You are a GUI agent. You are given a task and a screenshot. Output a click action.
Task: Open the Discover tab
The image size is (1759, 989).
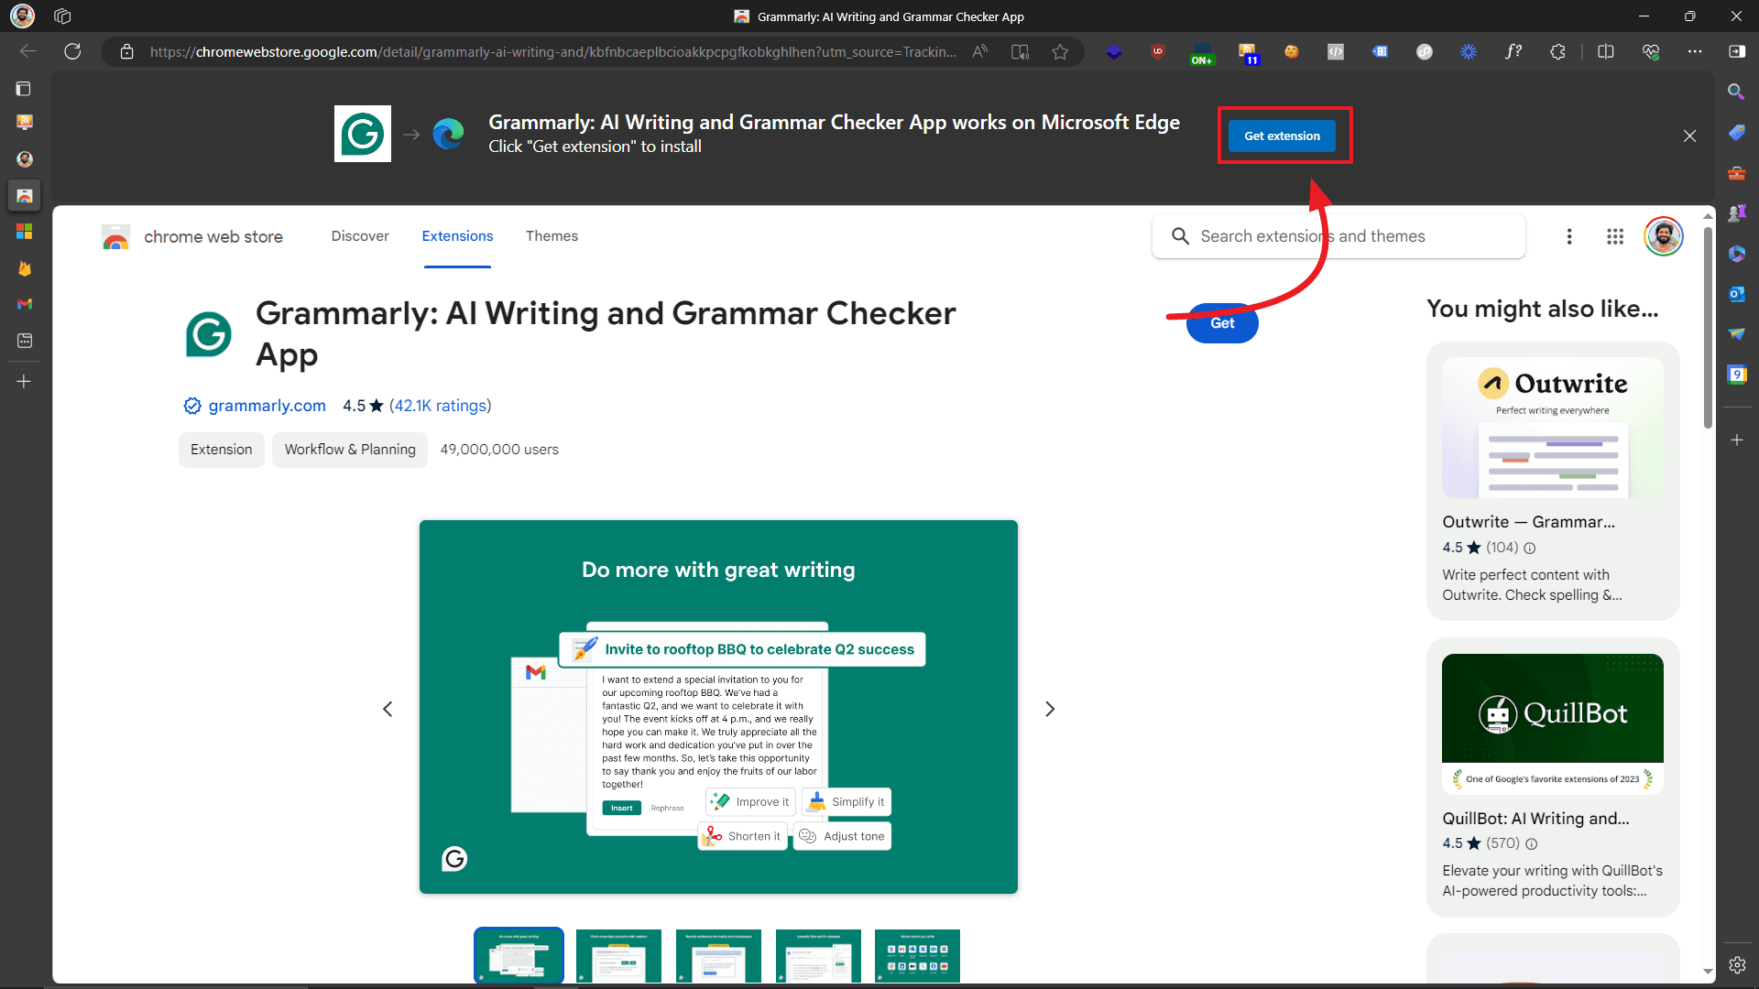point(360,236)
